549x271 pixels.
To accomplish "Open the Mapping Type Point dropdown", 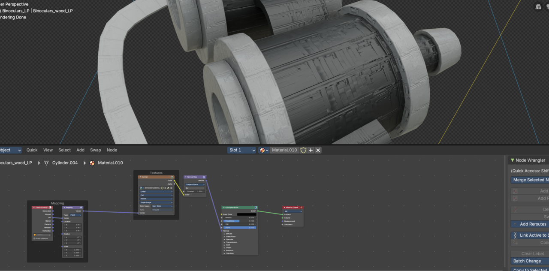I will pyautogui.click(x=75, y=215).
